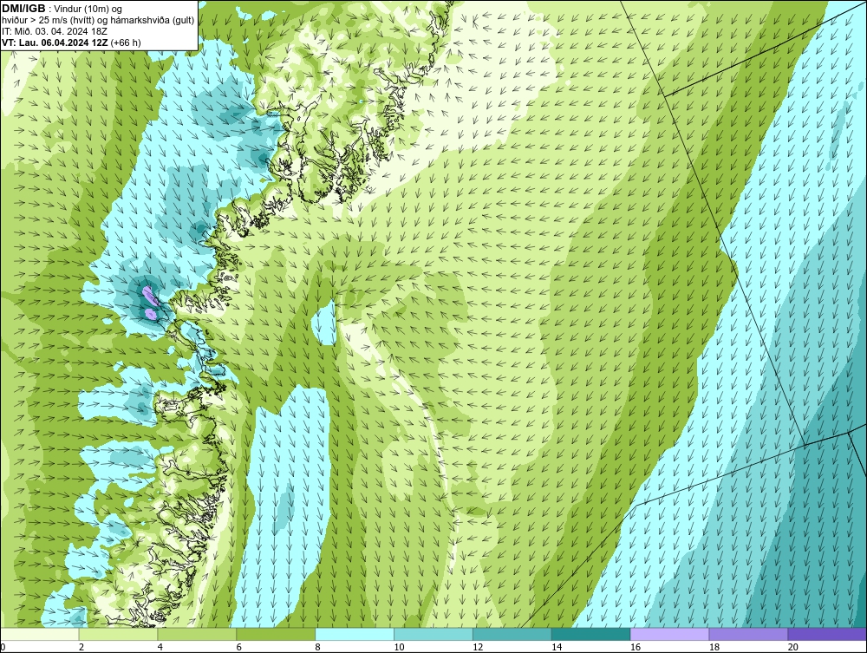867x653 pixels.
Task: Click the 16–18 m/s lavender legend swatch
Action: tap(669, 634)
